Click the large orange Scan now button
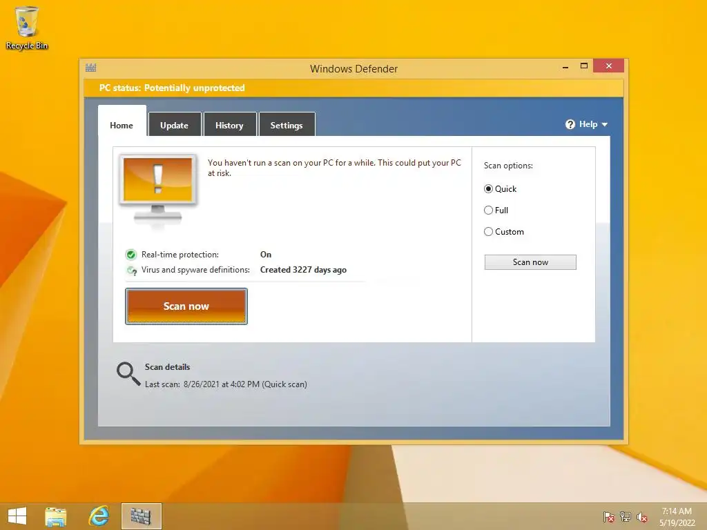The height and width of the screenshot is (530, 707). click(186, 306)
